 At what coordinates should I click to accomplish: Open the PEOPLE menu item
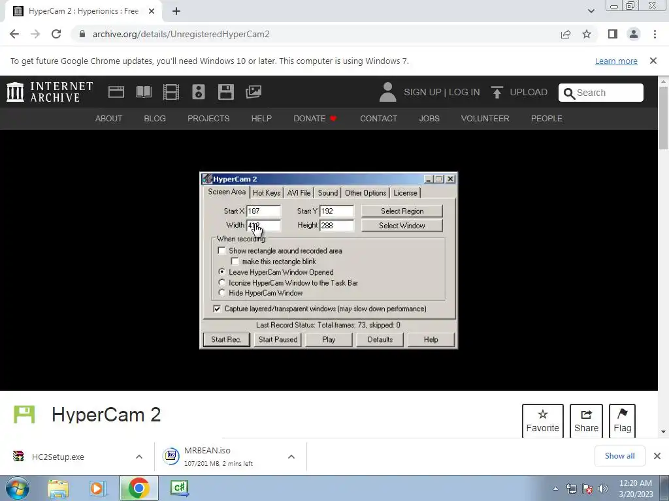click(x=547, y=119)
